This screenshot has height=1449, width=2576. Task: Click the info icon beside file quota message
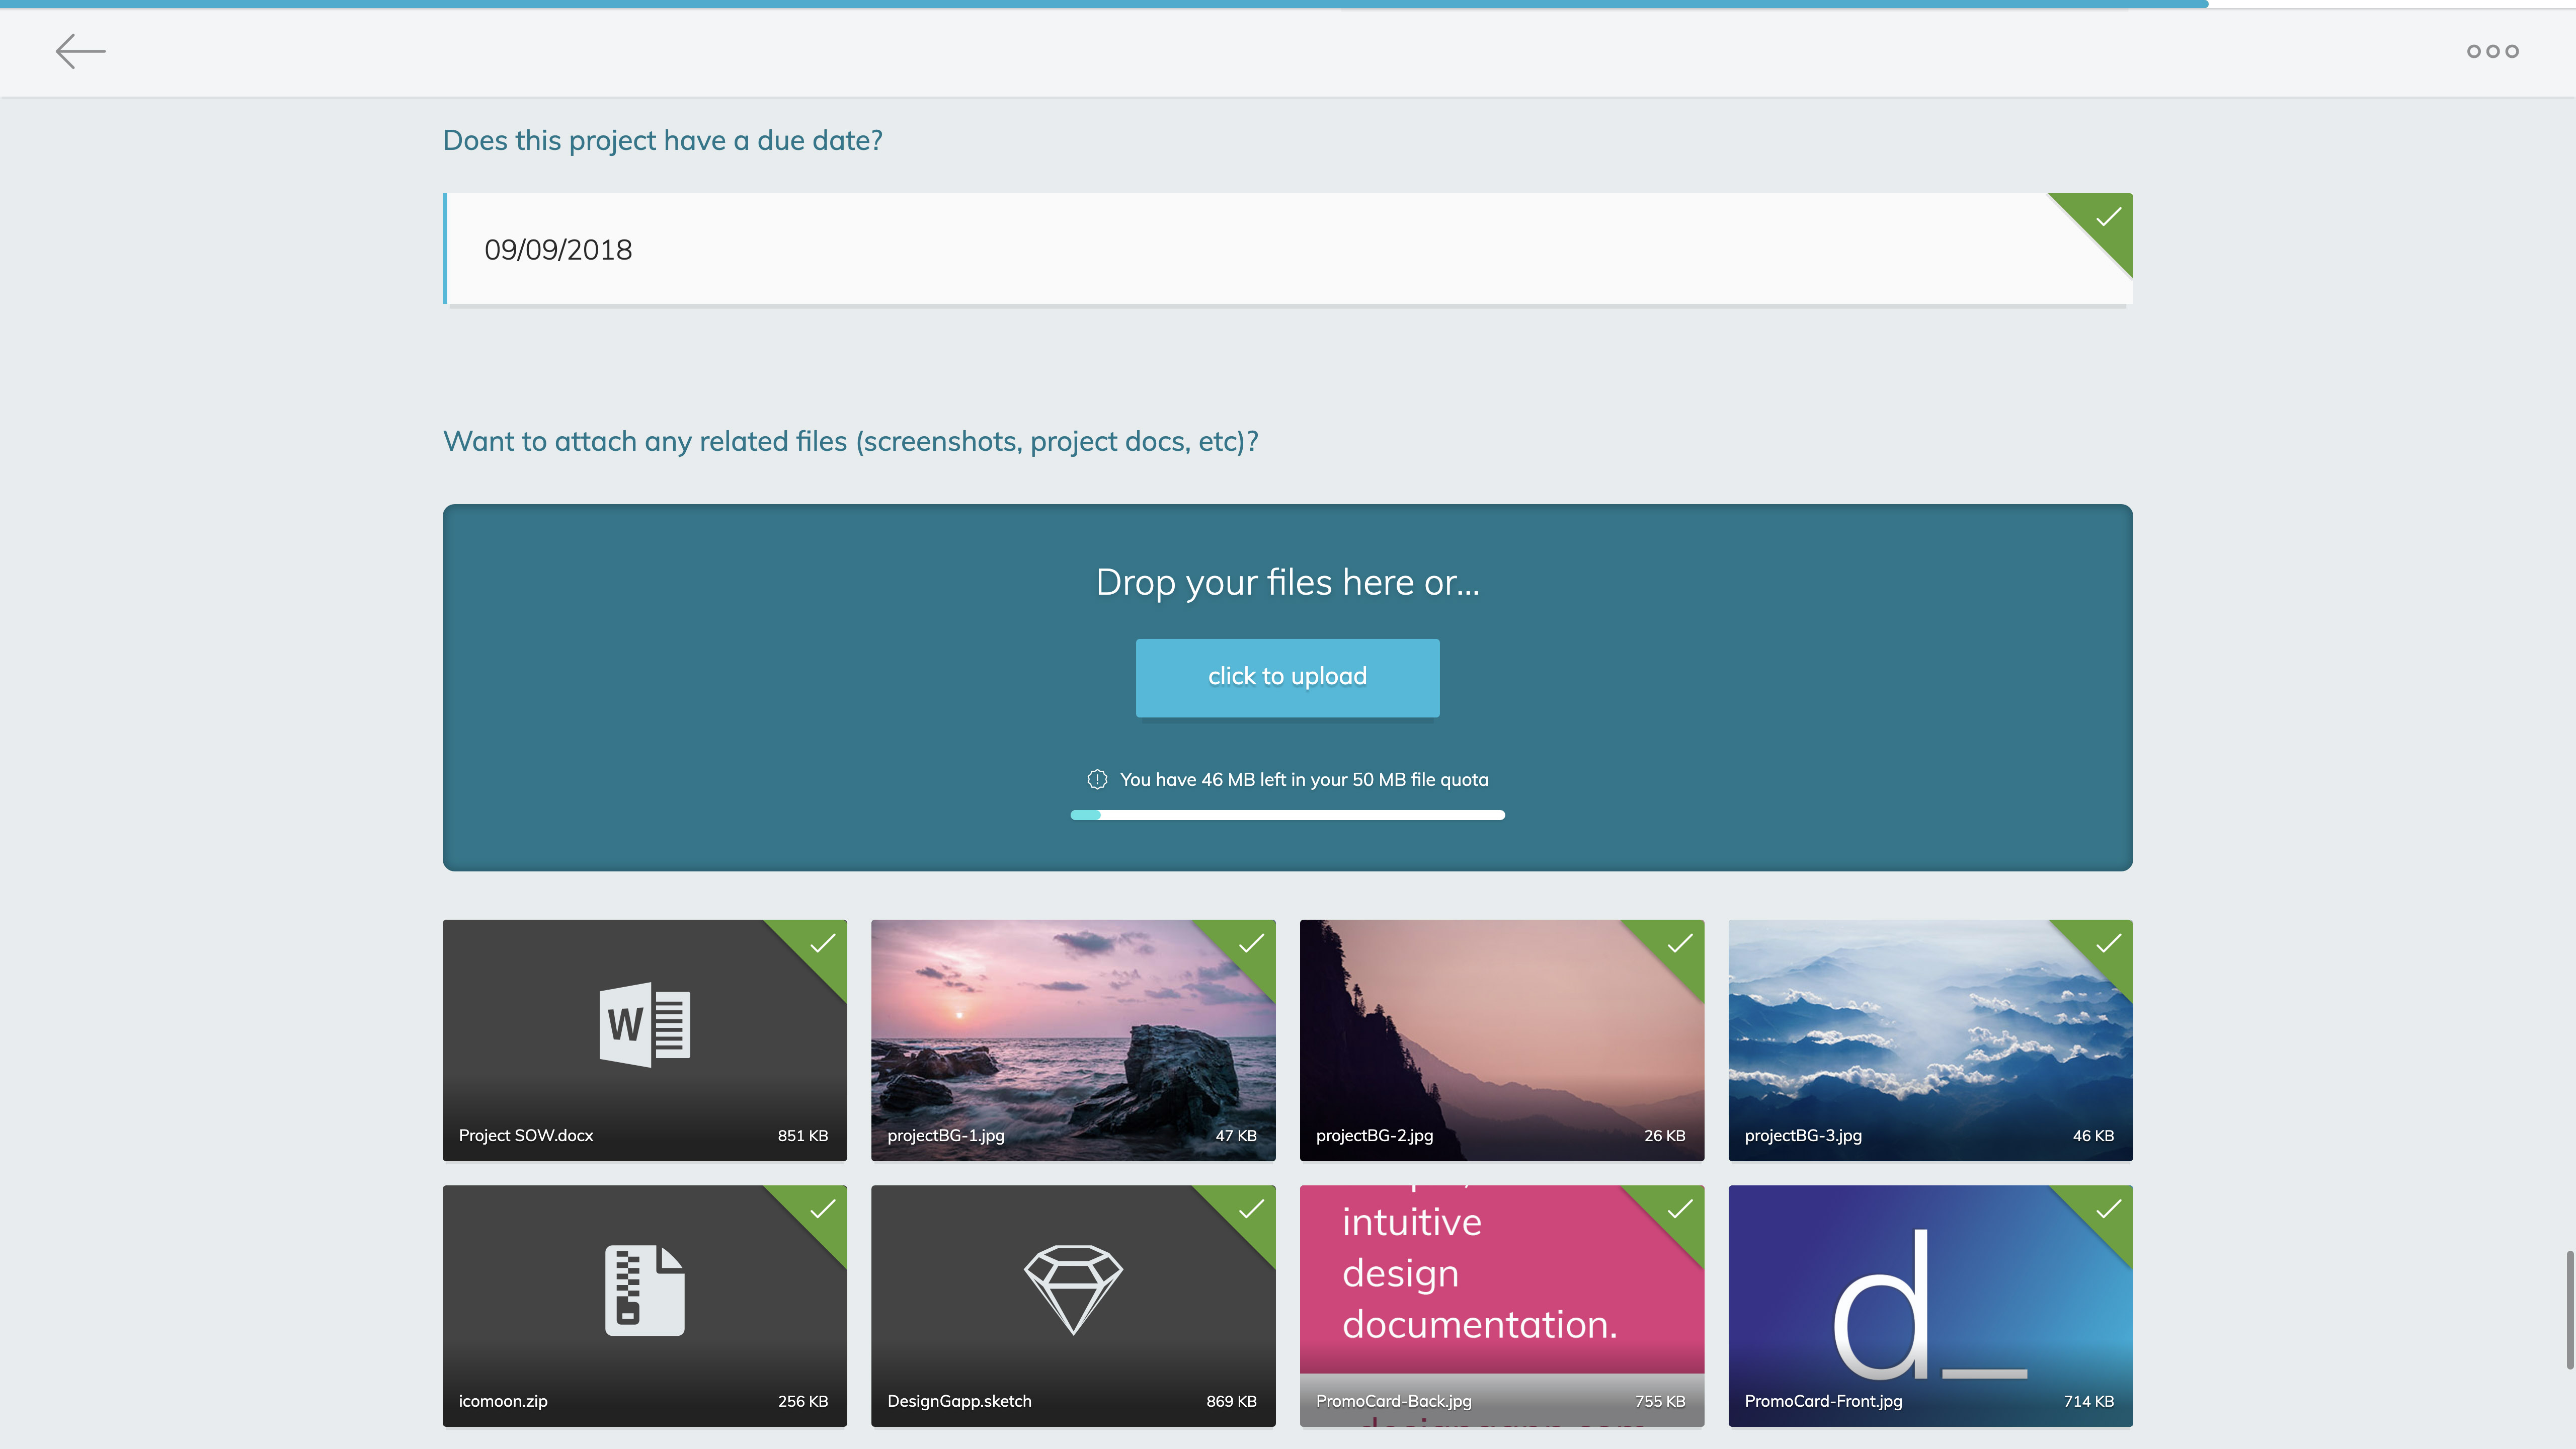click(1097, 779)
